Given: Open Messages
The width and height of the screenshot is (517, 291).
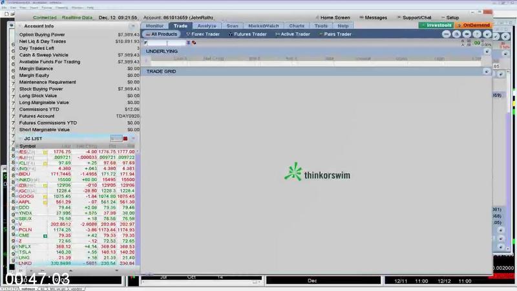Looking at the screenshot, I should click(x=374, y=17).
